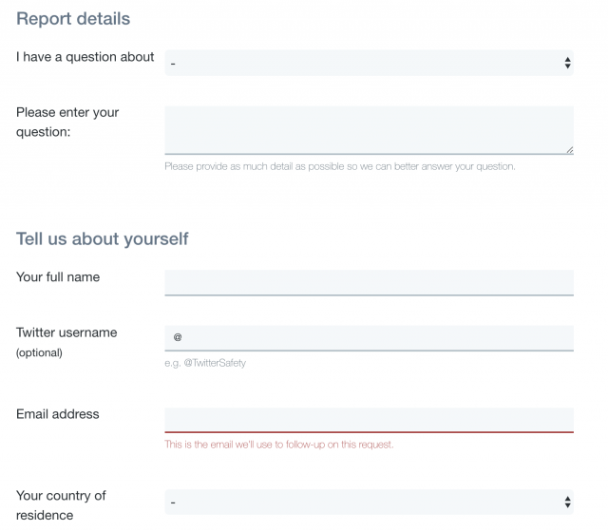Focus the "Your full name" input field
Image resolution: width=608 pixels, height=531 pixels.
pos(369,282)
